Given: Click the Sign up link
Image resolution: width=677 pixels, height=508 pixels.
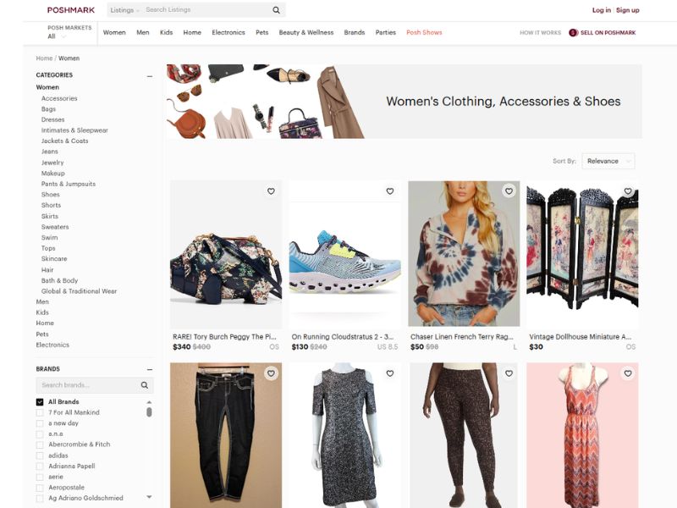Looking at the screenshot, I should (x=628, y=10).
